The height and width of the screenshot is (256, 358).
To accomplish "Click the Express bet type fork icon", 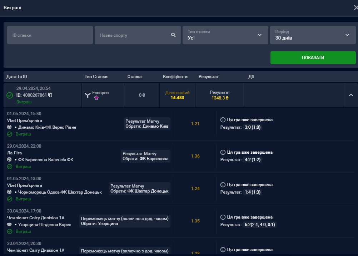I will (88, 95).
